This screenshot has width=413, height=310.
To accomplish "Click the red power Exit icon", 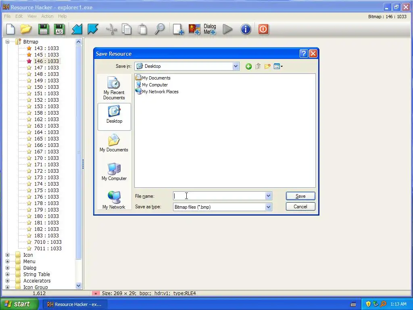I will click(x=263, y=29).
